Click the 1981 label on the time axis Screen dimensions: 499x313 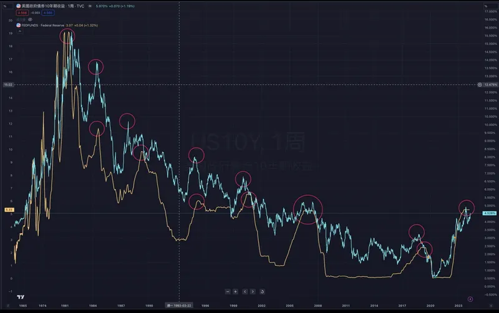tap(65, 306)
